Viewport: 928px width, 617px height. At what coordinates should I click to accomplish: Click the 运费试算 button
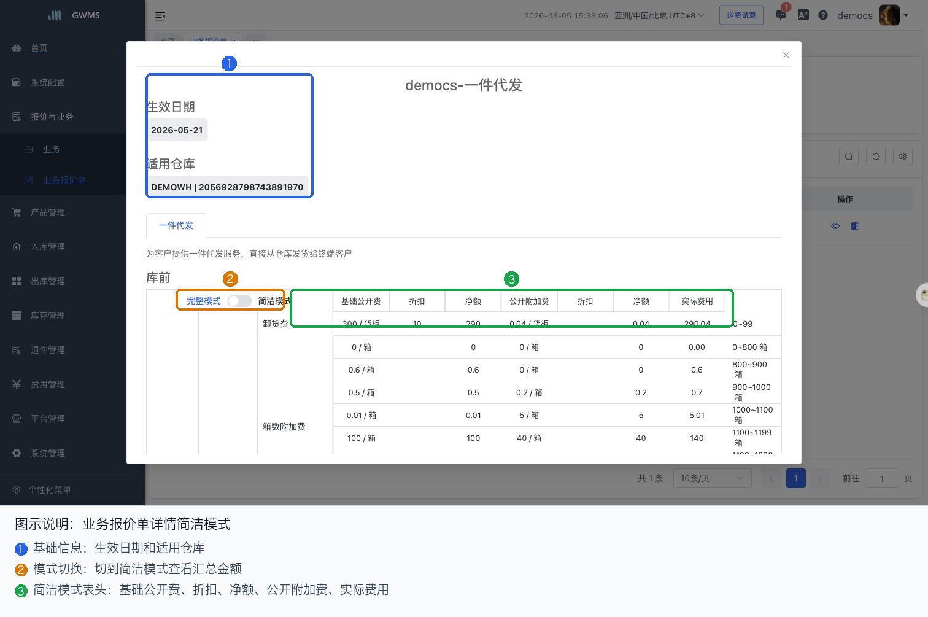point(741,15)
